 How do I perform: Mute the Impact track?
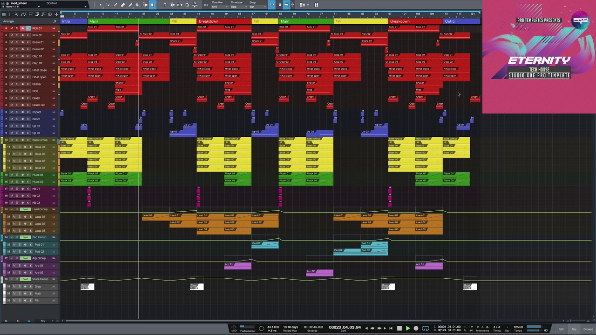12,112
